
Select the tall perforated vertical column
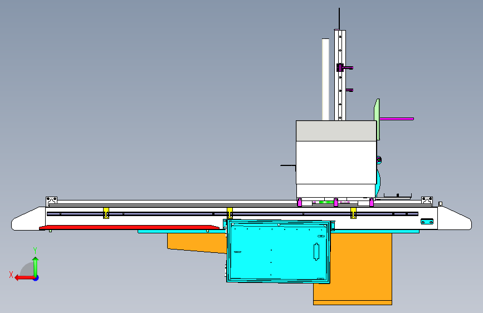[340, 75]
